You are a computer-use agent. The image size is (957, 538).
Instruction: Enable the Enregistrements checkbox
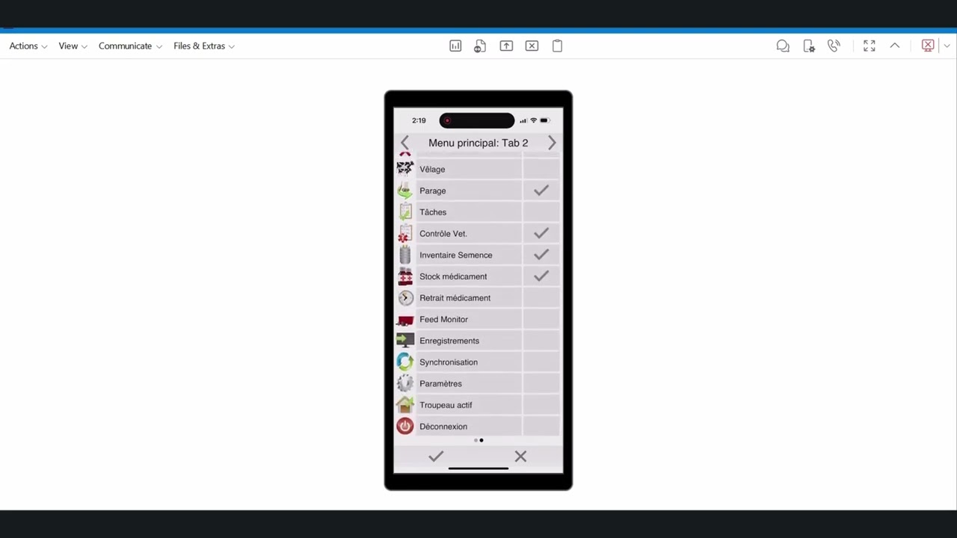tap(541, 341)
